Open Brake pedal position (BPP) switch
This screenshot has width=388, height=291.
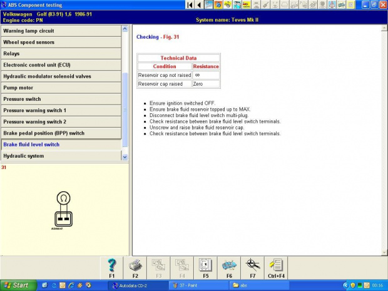[61, 133]
